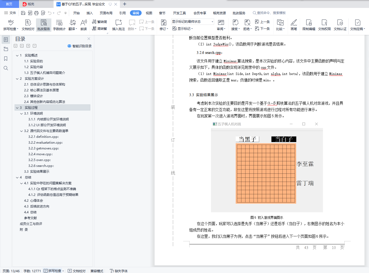Run the ribbon 文档校对 proofreading tool
This screenshot has width=369, height=273.
[x=28, y=25]
